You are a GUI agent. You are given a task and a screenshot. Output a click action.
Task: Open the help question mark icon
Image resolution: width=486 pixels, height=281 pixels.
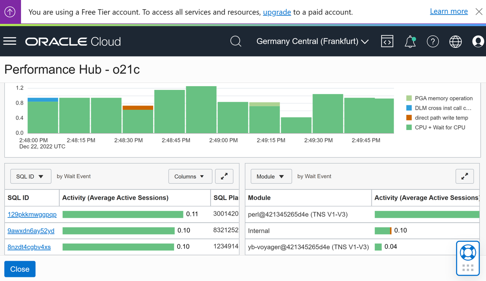pos(433,41)
